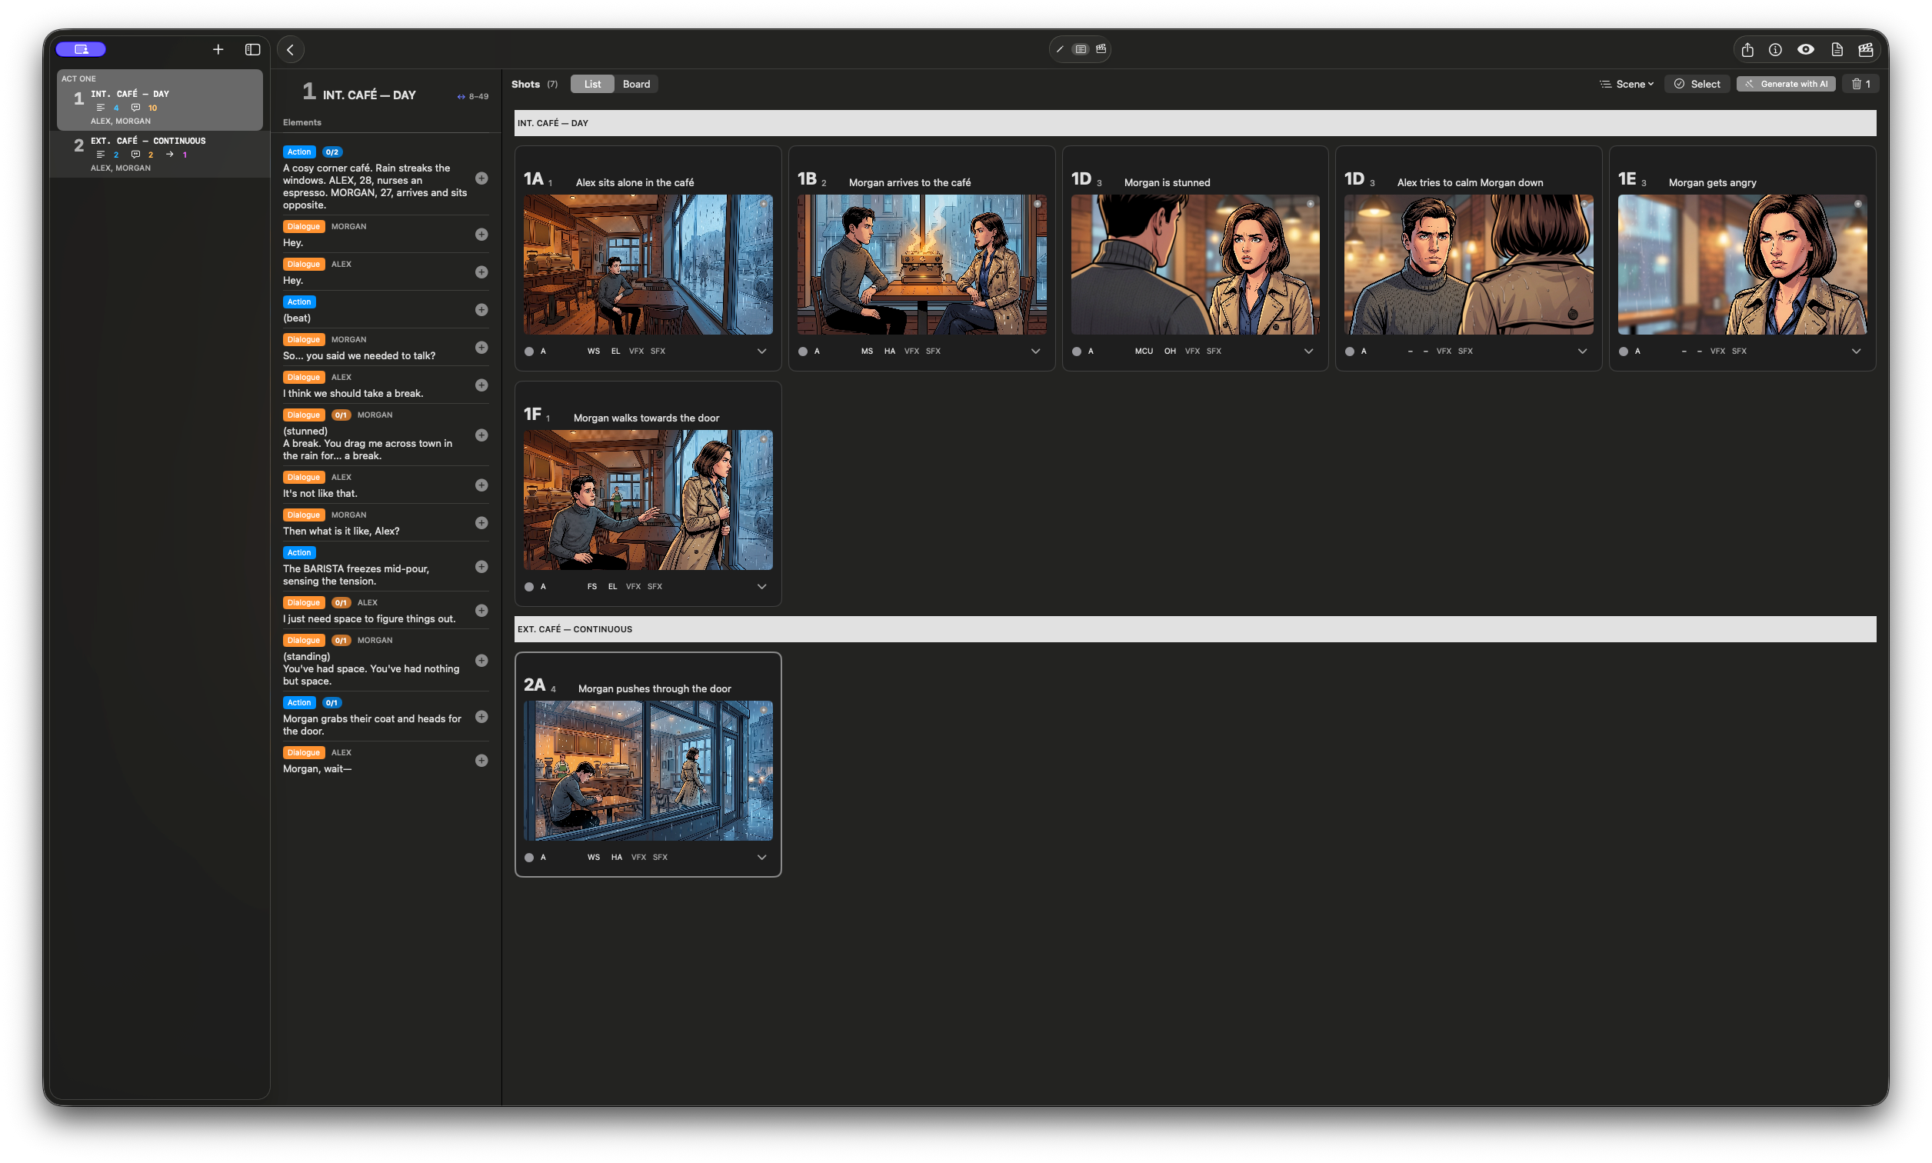Image resolution: width=1932 pixels, height=1163 pixels.
Task: Toggle status circle on 'Alex tries to calm' shot
Action: [x=1350, y=352]
